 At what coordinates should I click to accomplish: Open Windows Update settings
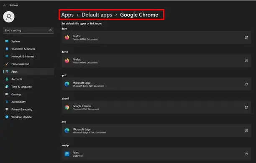28,117
